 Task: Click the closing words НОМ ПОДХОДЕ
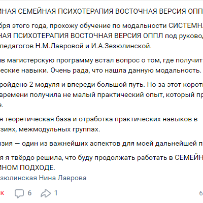[27, 167]
